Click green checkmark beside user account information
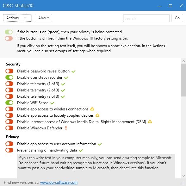Screen dimensions: 186x186 click(x=100, y=144)
